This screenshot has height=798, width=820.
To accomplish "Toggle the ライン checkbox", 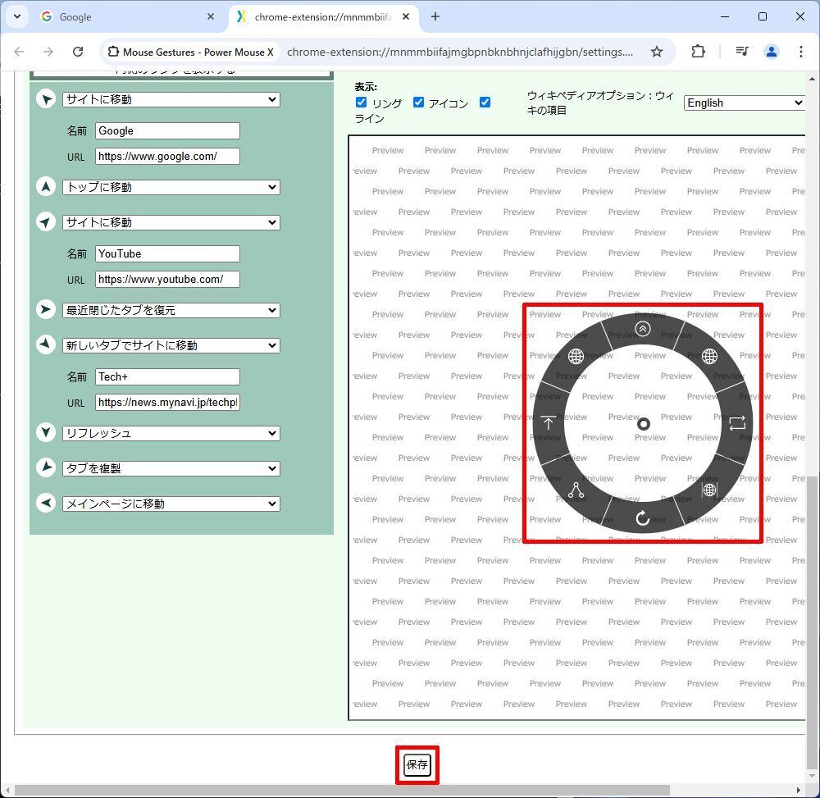I will pyautogui.click(x=485, y=102).
